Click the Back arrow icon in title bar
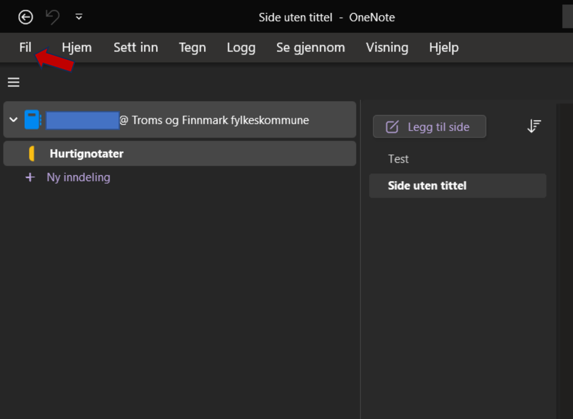Image resolution: width=573 pixels, height=419 pixels. tap(26, 17)
